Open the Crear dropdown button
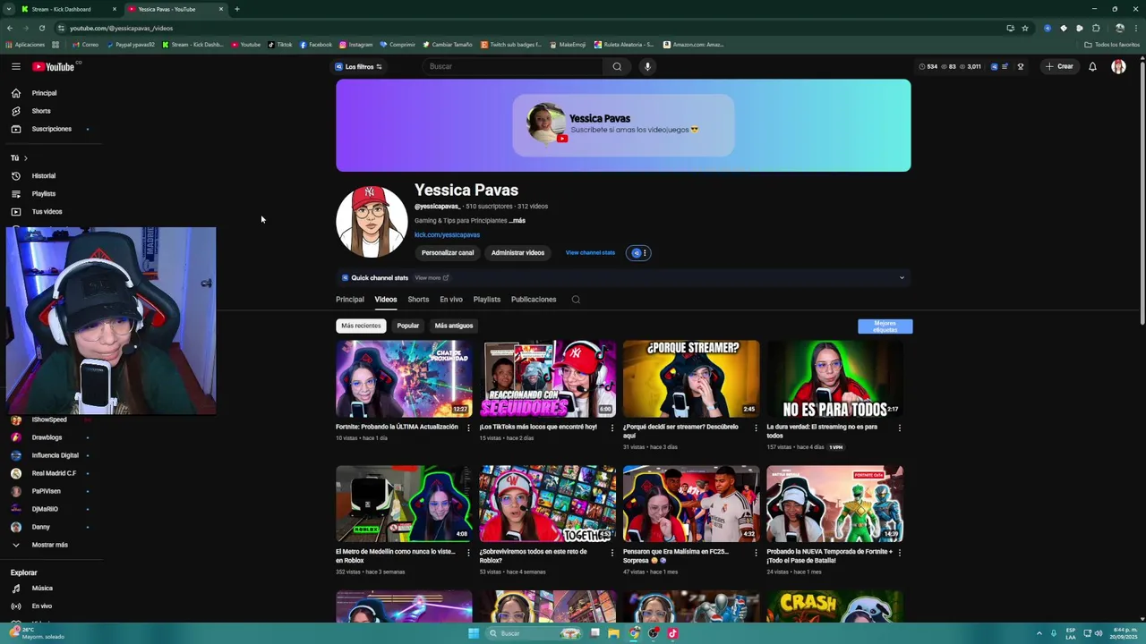The width and height of the screenshot is (1146, 644). 1058,66
